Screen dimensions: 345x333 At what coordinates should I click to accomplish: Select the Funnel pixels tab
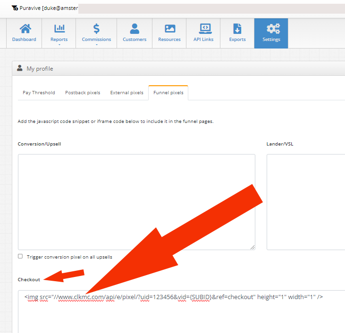point(168,93)
